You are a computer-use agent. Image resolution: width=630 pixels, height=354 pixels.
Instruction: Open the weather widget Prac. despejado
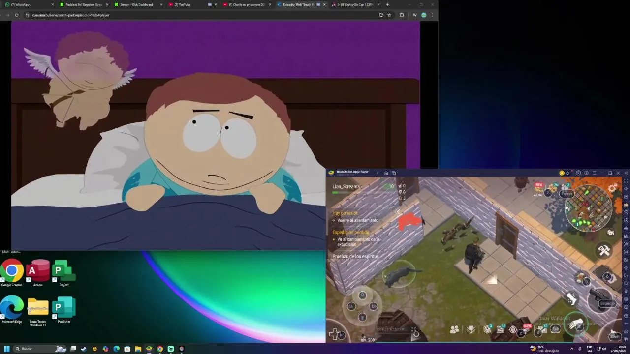tap(544, 349)
